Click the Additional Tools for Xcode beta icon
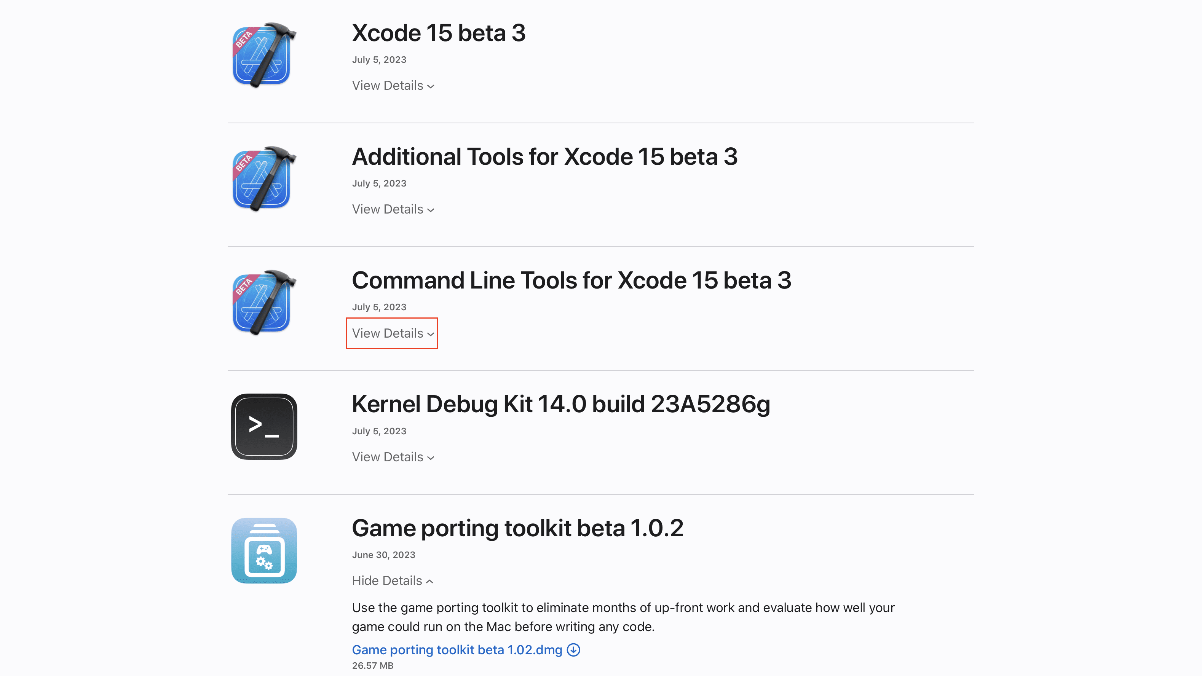The image size is (1202, 676). (264, 179)
